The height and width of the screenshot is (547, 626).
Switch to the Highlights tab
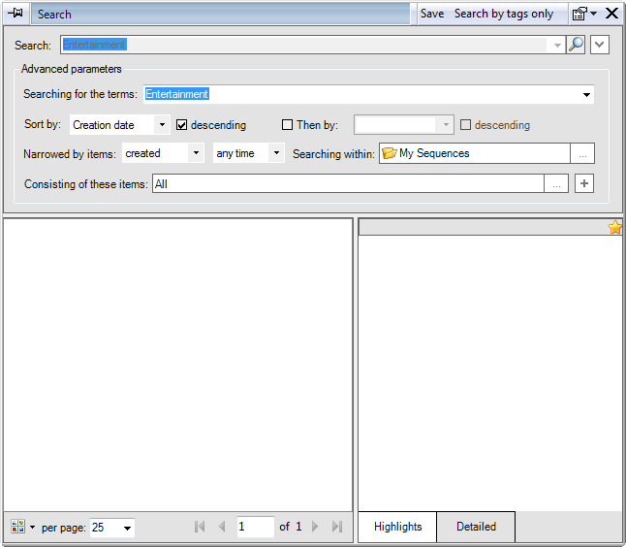397,527
